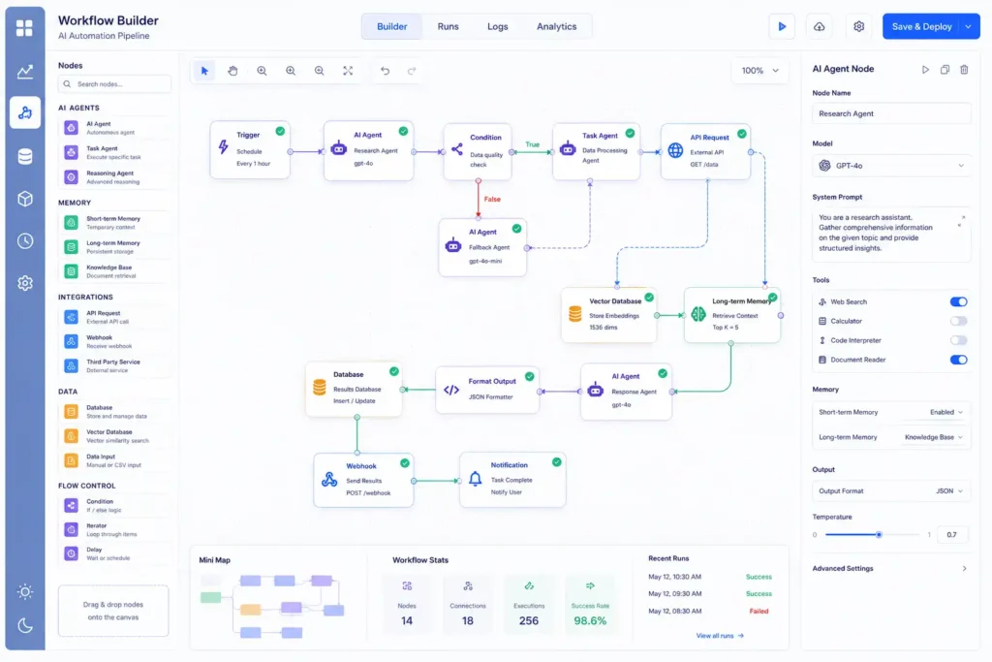
Task: Pick the Knowledge Base node in list
Action: (114, 271)
